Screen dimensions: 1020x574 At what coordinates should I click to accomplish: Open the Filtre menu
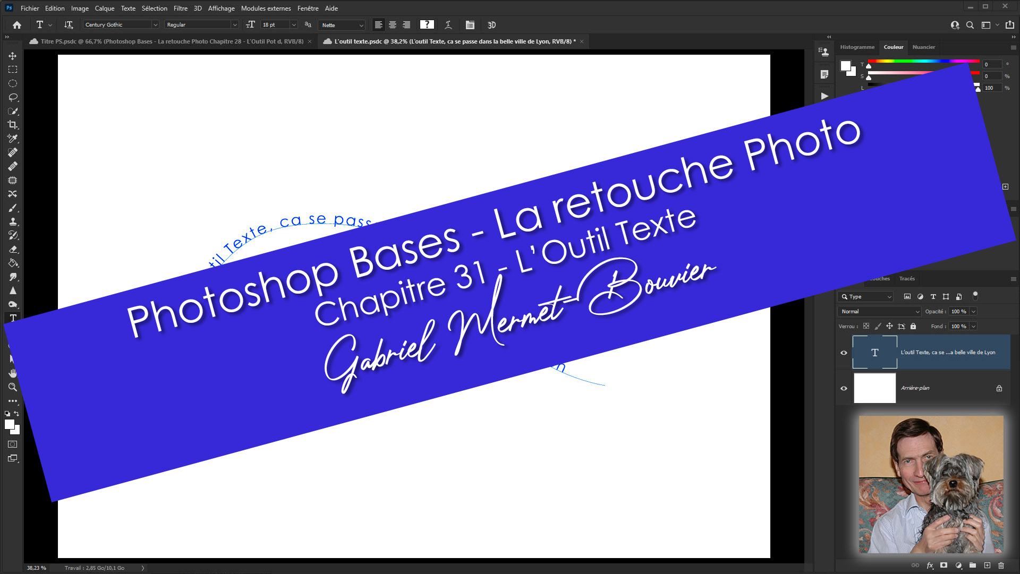point(180,8)
